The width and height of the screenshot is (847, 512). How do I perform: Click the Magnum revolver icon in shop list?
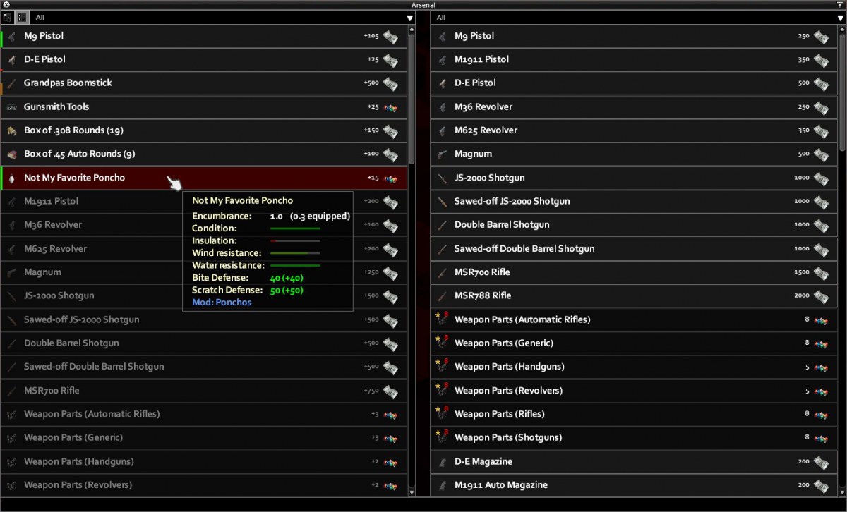click(443, 154)
